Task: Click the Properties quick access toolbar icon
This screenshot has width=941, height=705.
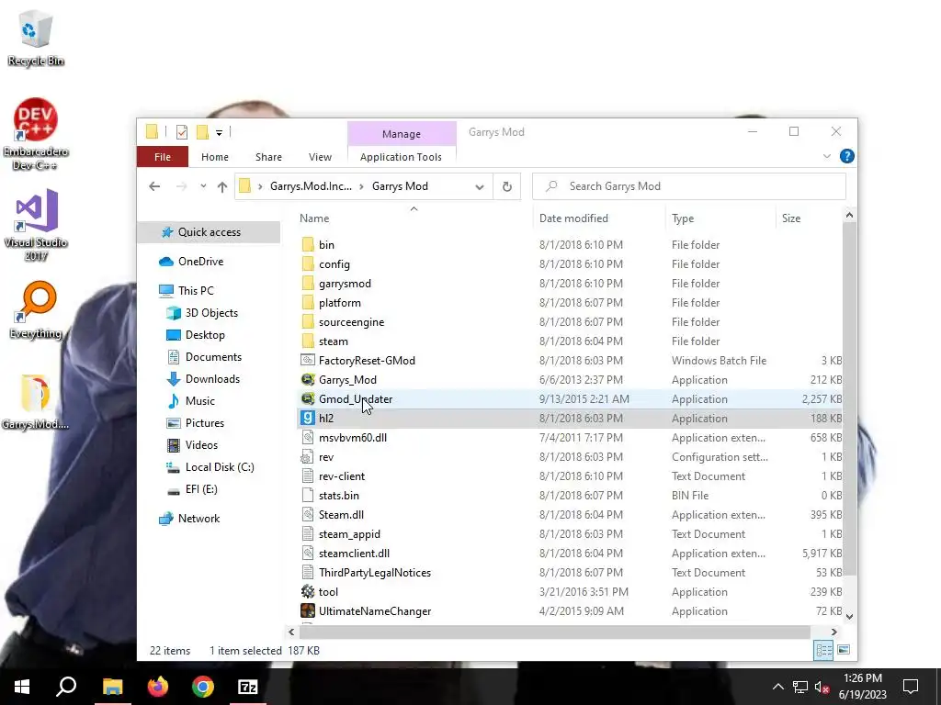Action: coord(182,132)
